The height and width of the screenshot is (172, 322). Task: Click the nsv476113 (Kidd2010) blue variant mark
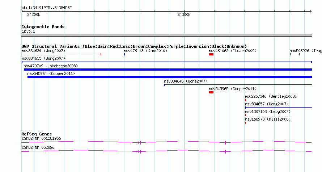pyautogui.click(x=124, y=54)
